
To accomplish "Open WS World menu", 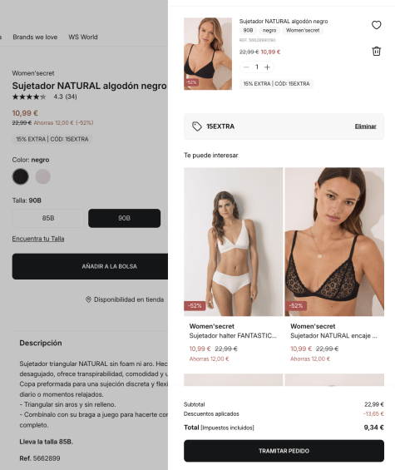I will point(83,37).
